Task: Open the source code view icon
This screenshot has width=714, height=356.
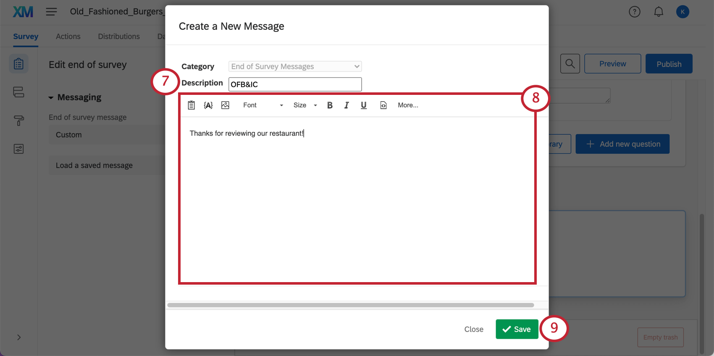Action: click(x=383, y=105)
